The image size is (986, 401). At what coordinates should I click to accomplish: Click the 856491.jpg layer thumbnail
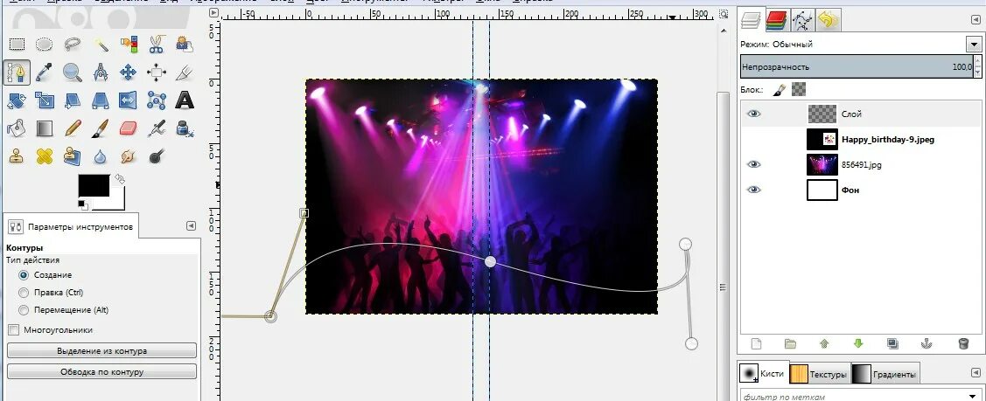click(822, 164)
